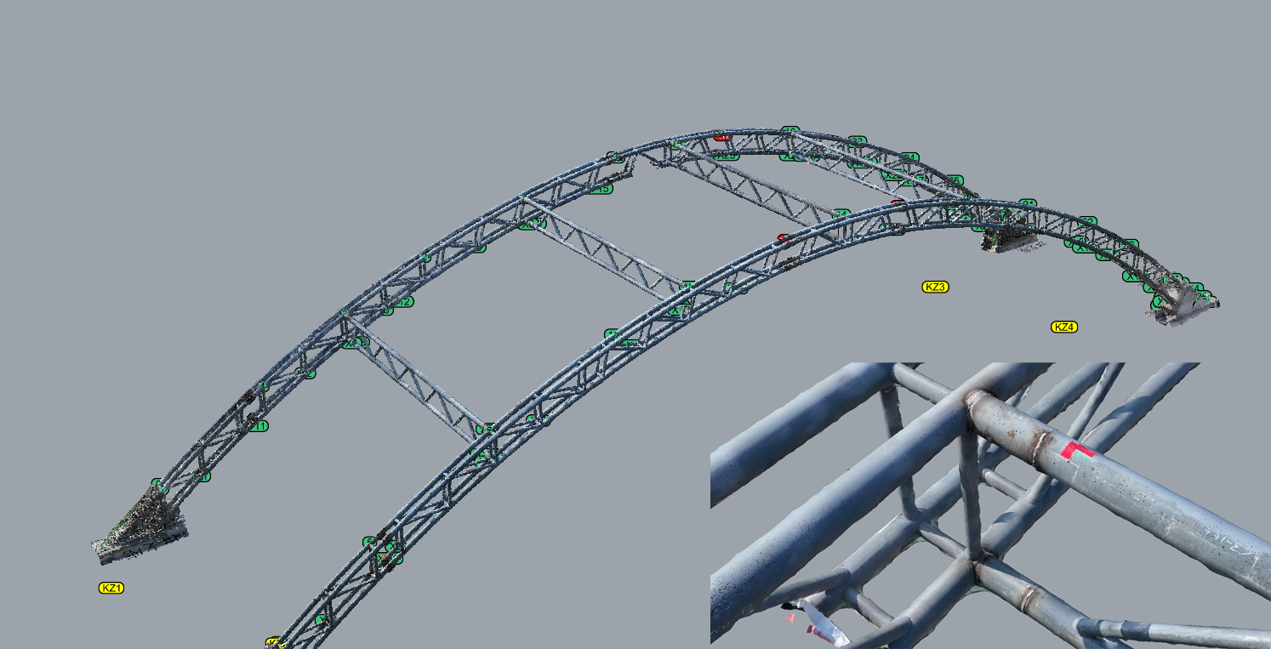The width and height of the screenshot is (1271, 649).
Task: Click green point label 12
Action: [x=402, y=302]
